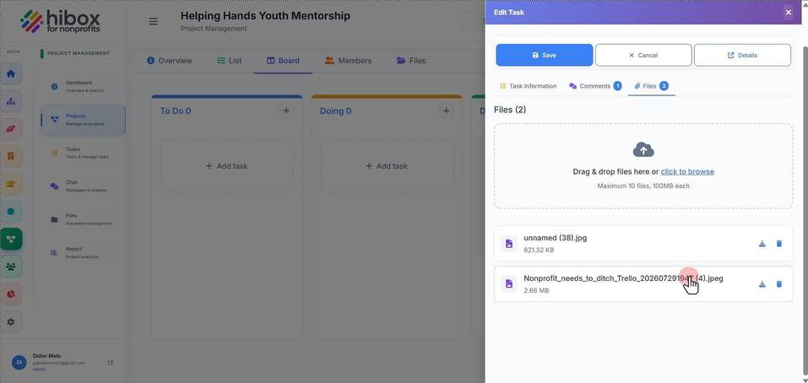This screenshot has width=808, height=383.
Task: Download the Nonprofit_needs_to_ditch_Trello jpeg file
Action: pos(762,283)
